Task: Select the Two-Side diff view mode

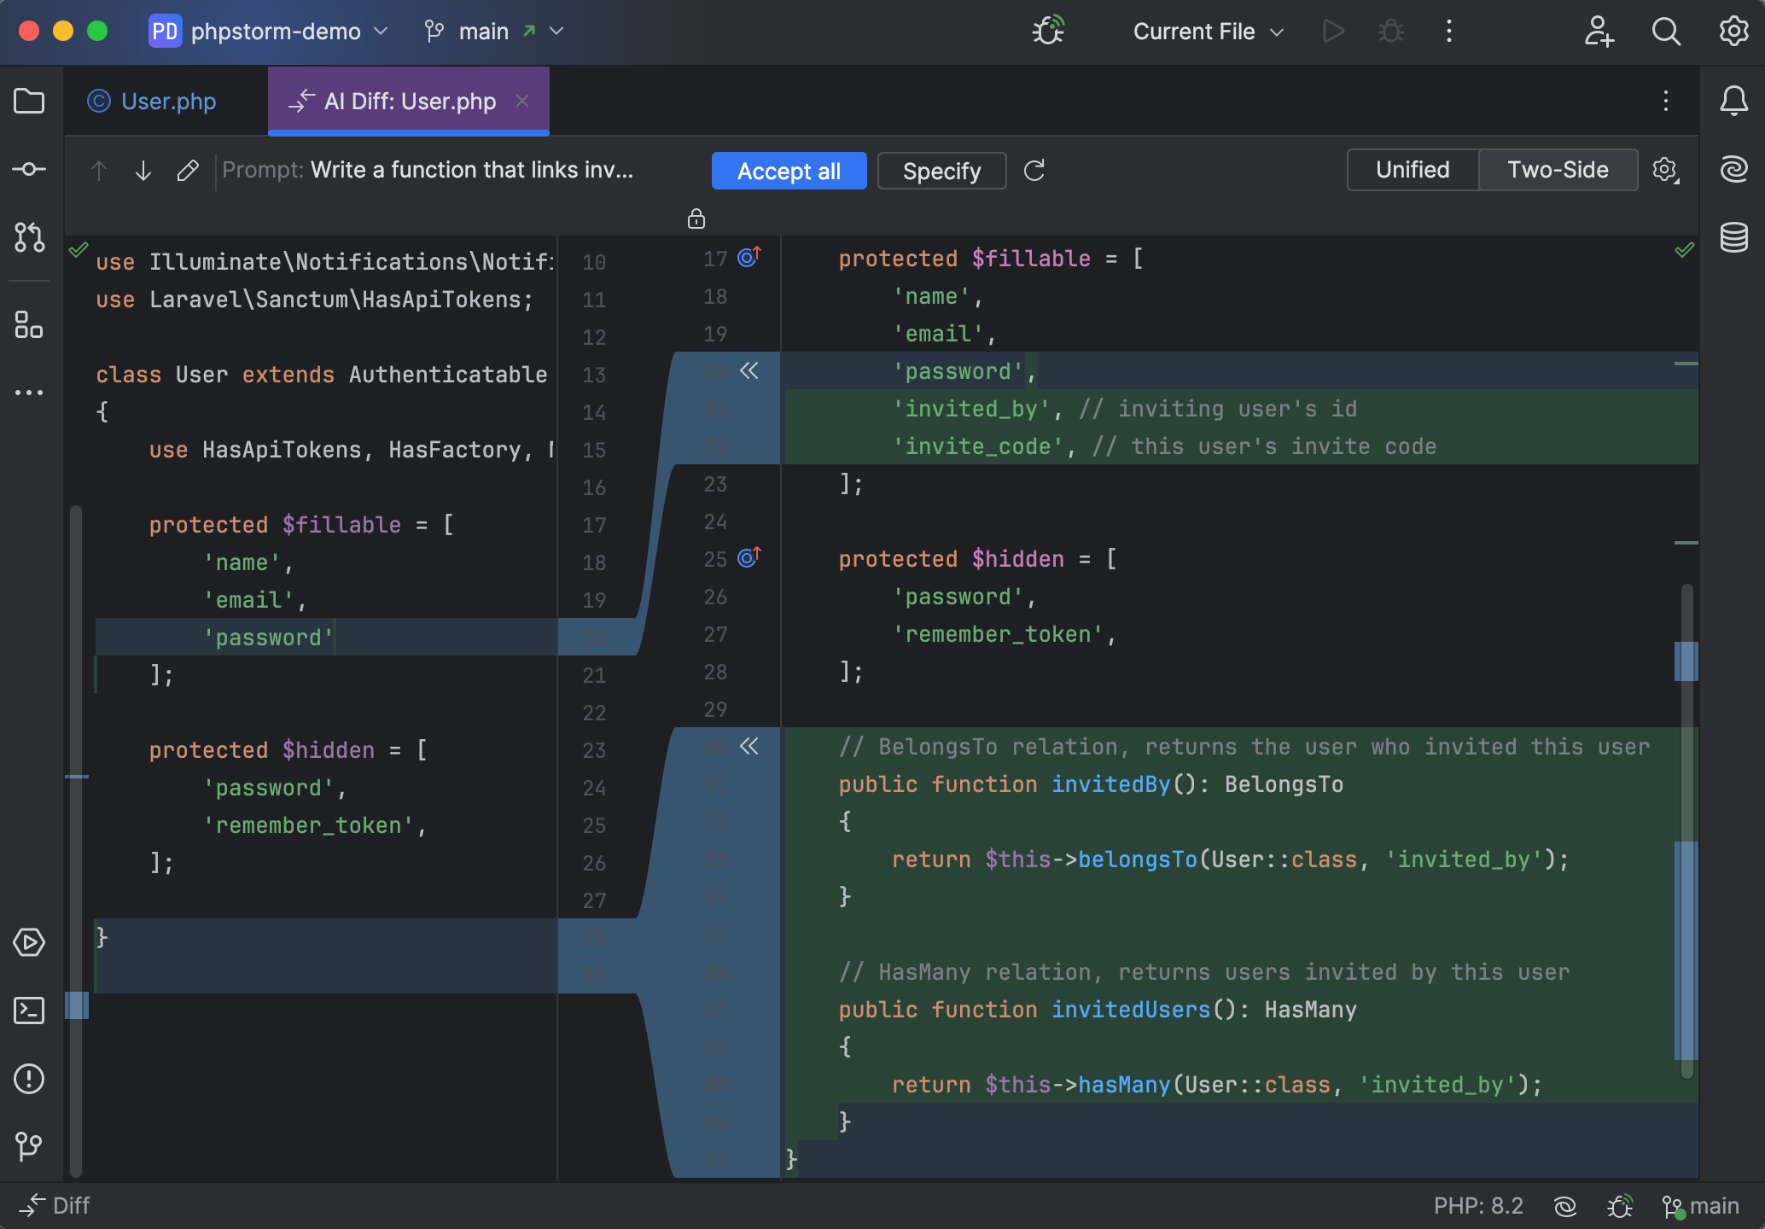Action: pos(1558,170)
